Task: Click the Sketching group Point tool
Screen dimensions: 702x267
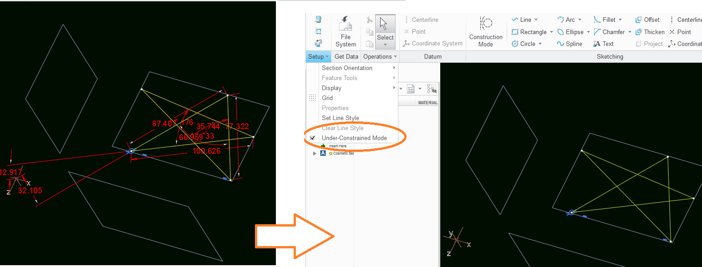Action: point(680,32)
